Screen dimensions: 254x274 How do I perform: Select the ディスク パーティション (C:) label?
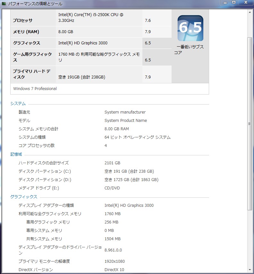[45, 171]
